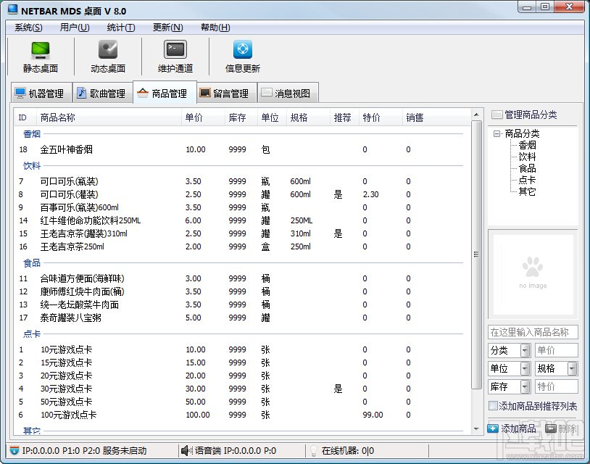Open the 单位 unit dropdown

[525, 368]
